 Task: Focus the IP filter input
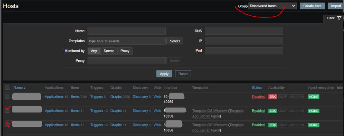(x=244, y=41)
